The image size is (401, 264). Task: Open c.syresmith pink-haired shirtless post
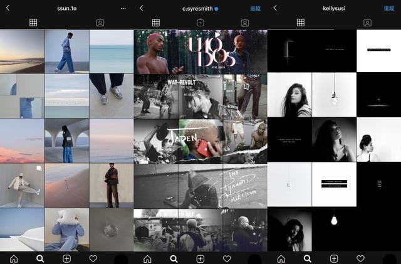[x=156, y=52]
